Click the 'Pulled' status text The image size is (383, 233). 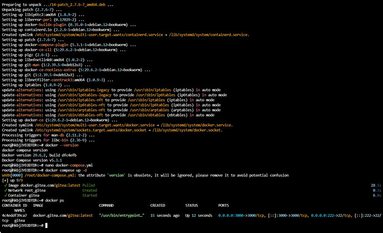(x=89, y=185)
